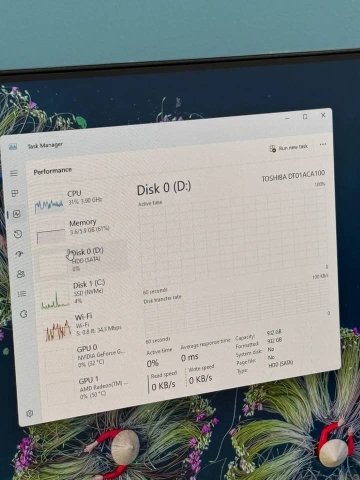Image resolution: width=360 pixels, height=480 pixels.
Task: Open the hamburger navigation menu
Action: [14, 173]
